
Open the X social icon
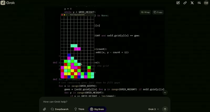coord(192,3)
